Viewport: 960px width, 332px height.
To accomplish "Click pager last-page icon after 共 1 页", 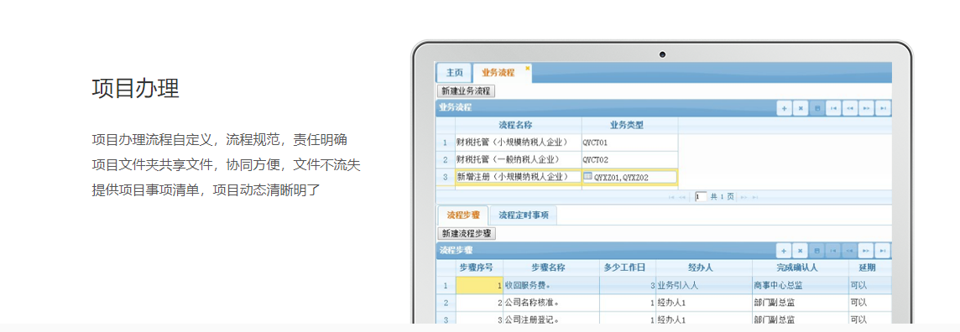I will [x=755, y=198].
